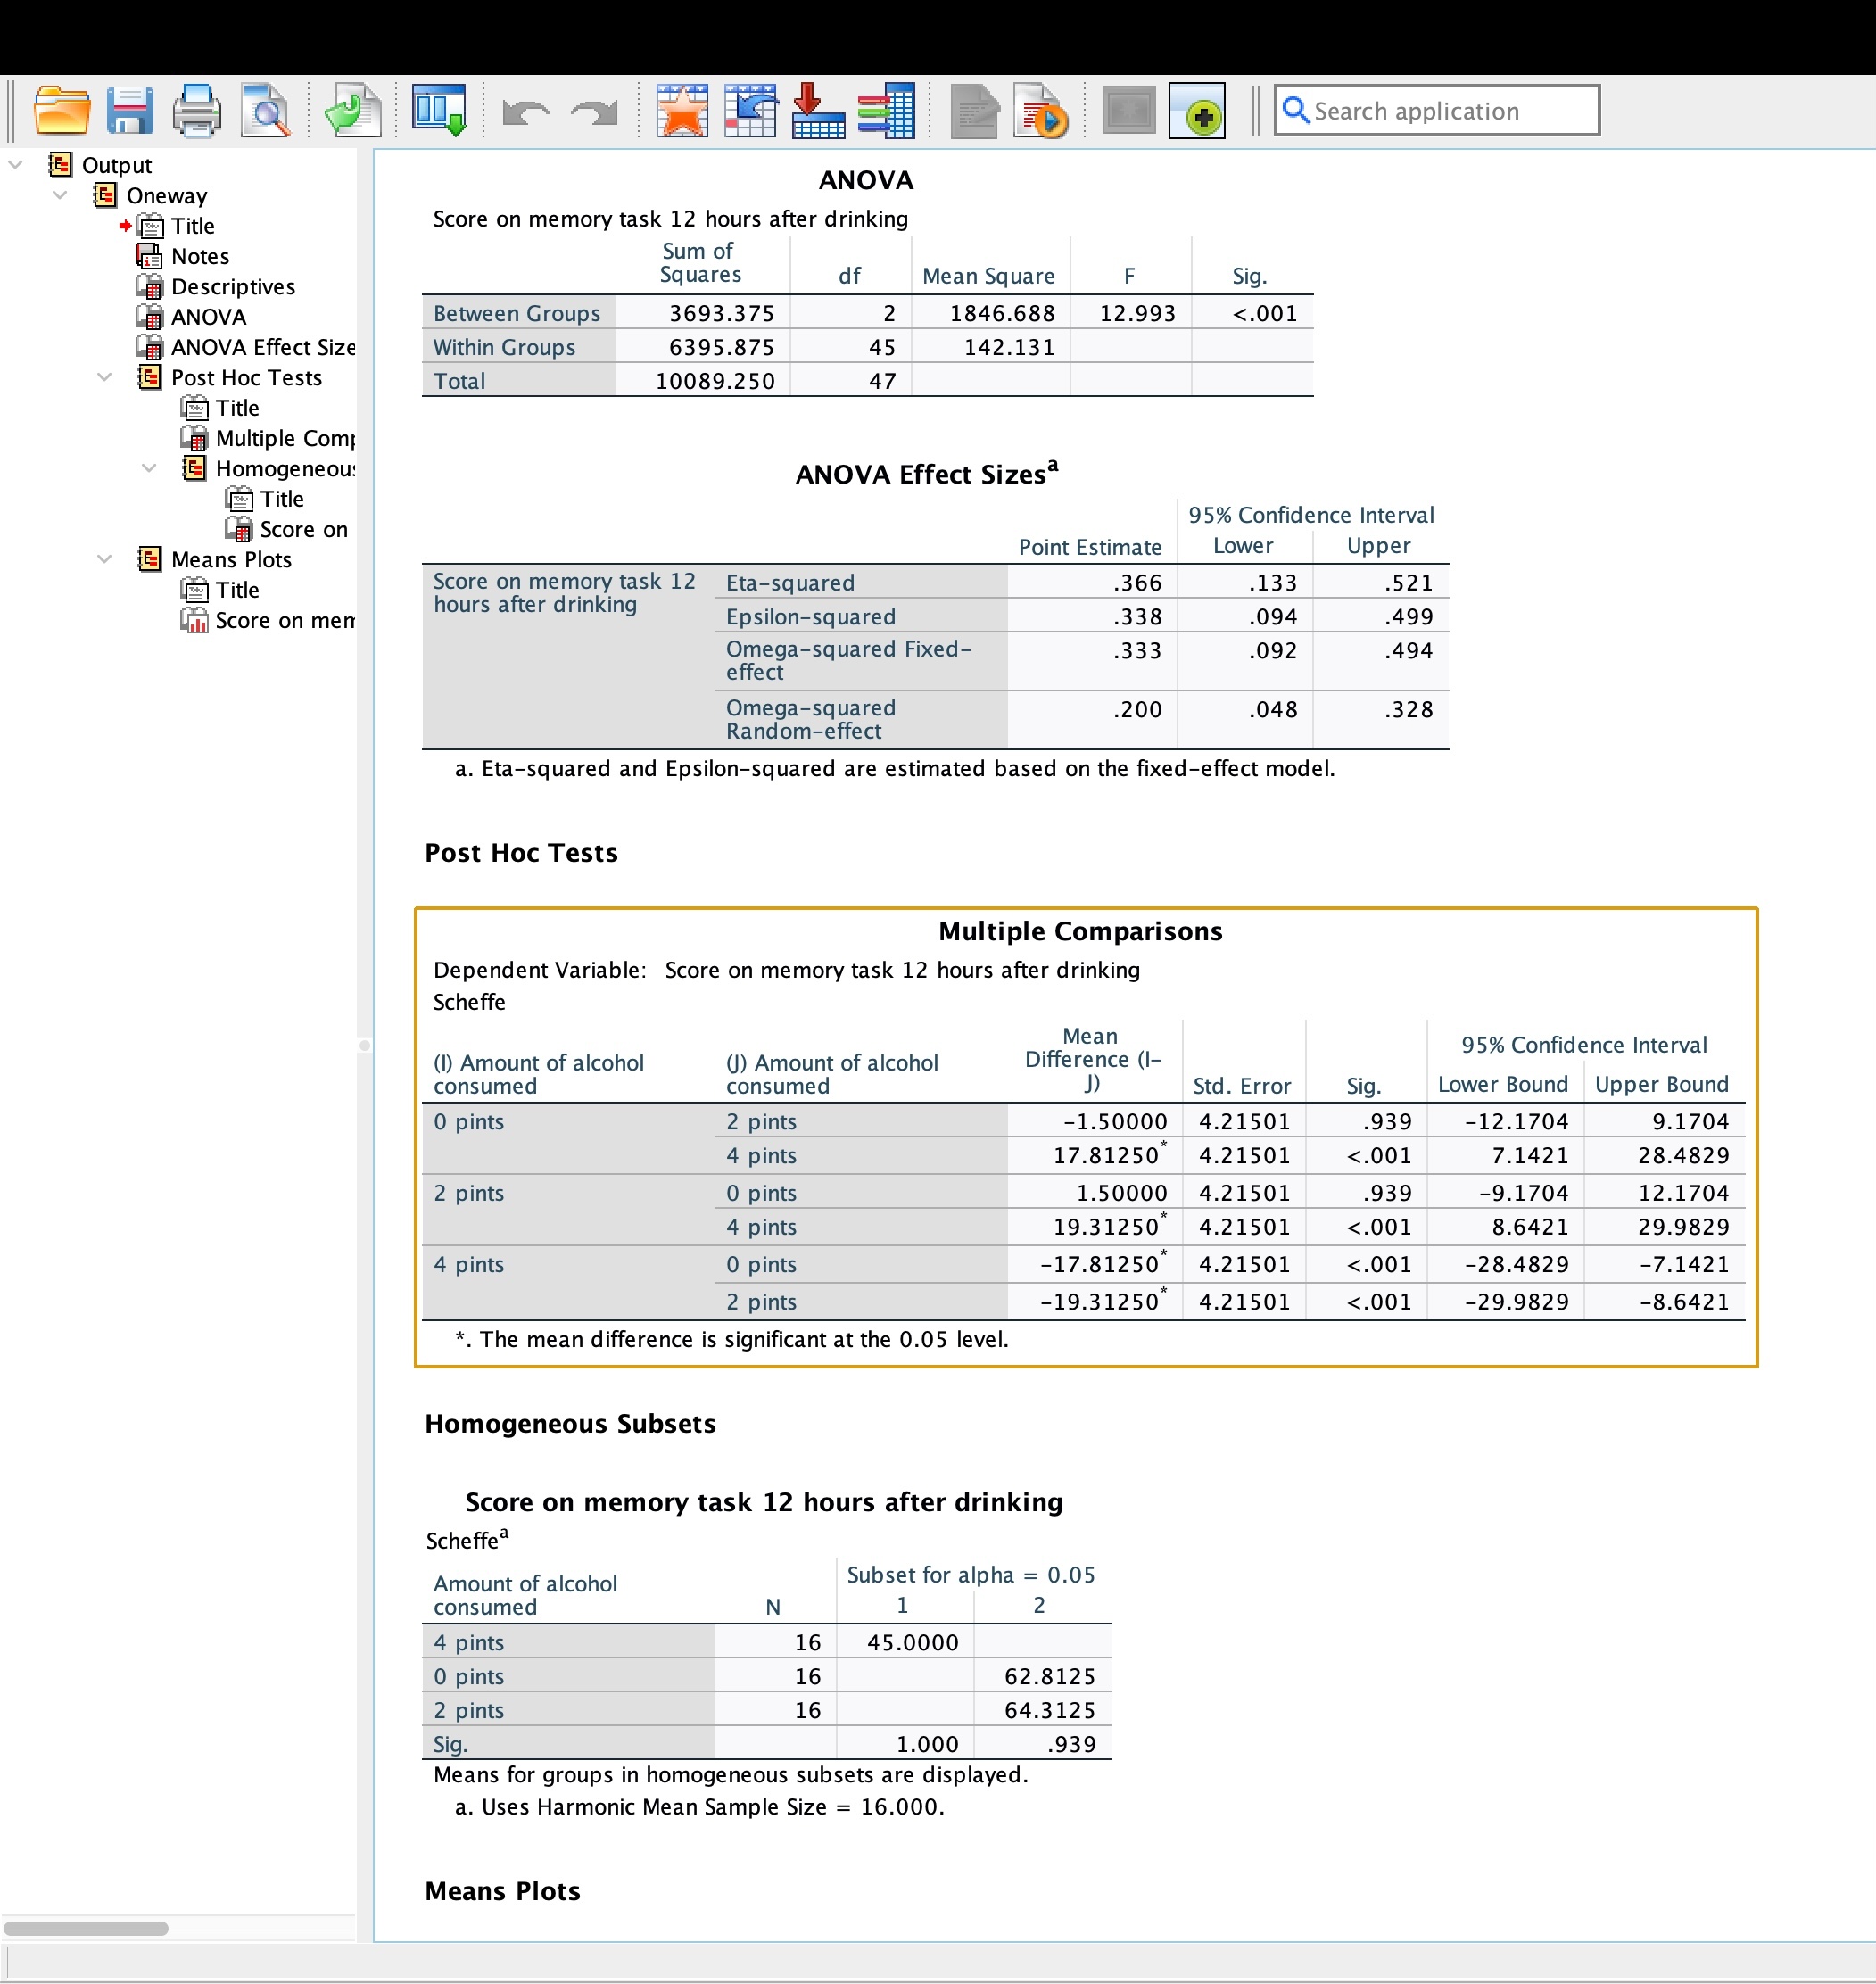Click the Go to Case icon

click(750, 110)
